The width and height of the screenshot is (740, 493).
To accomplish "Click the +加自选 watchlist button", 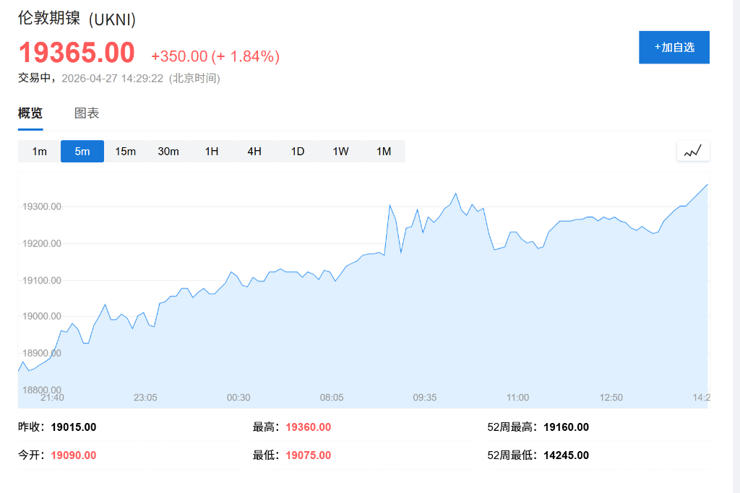I will coord(674,47).
